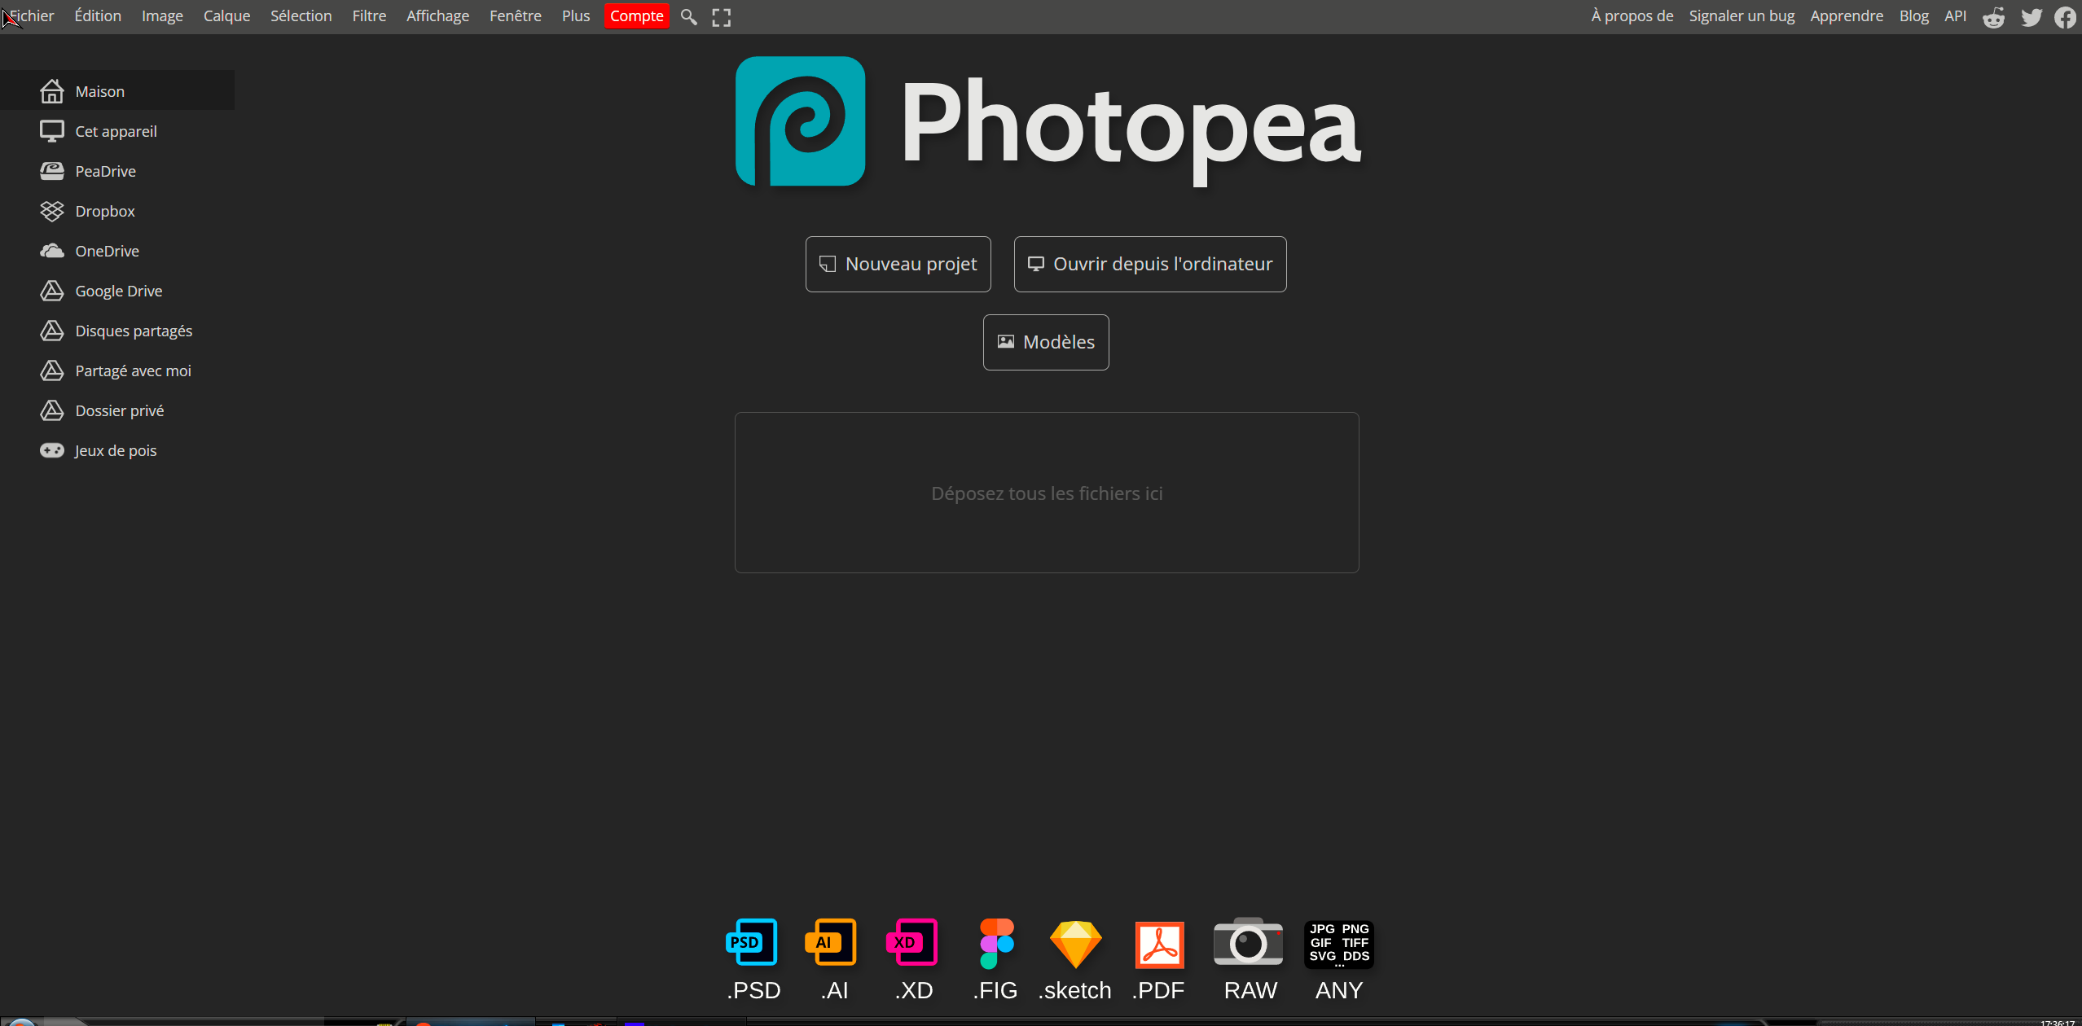Select the .FIG Figma format icon
Screen dimensions: 2082x1026
(x=994, y=942)
